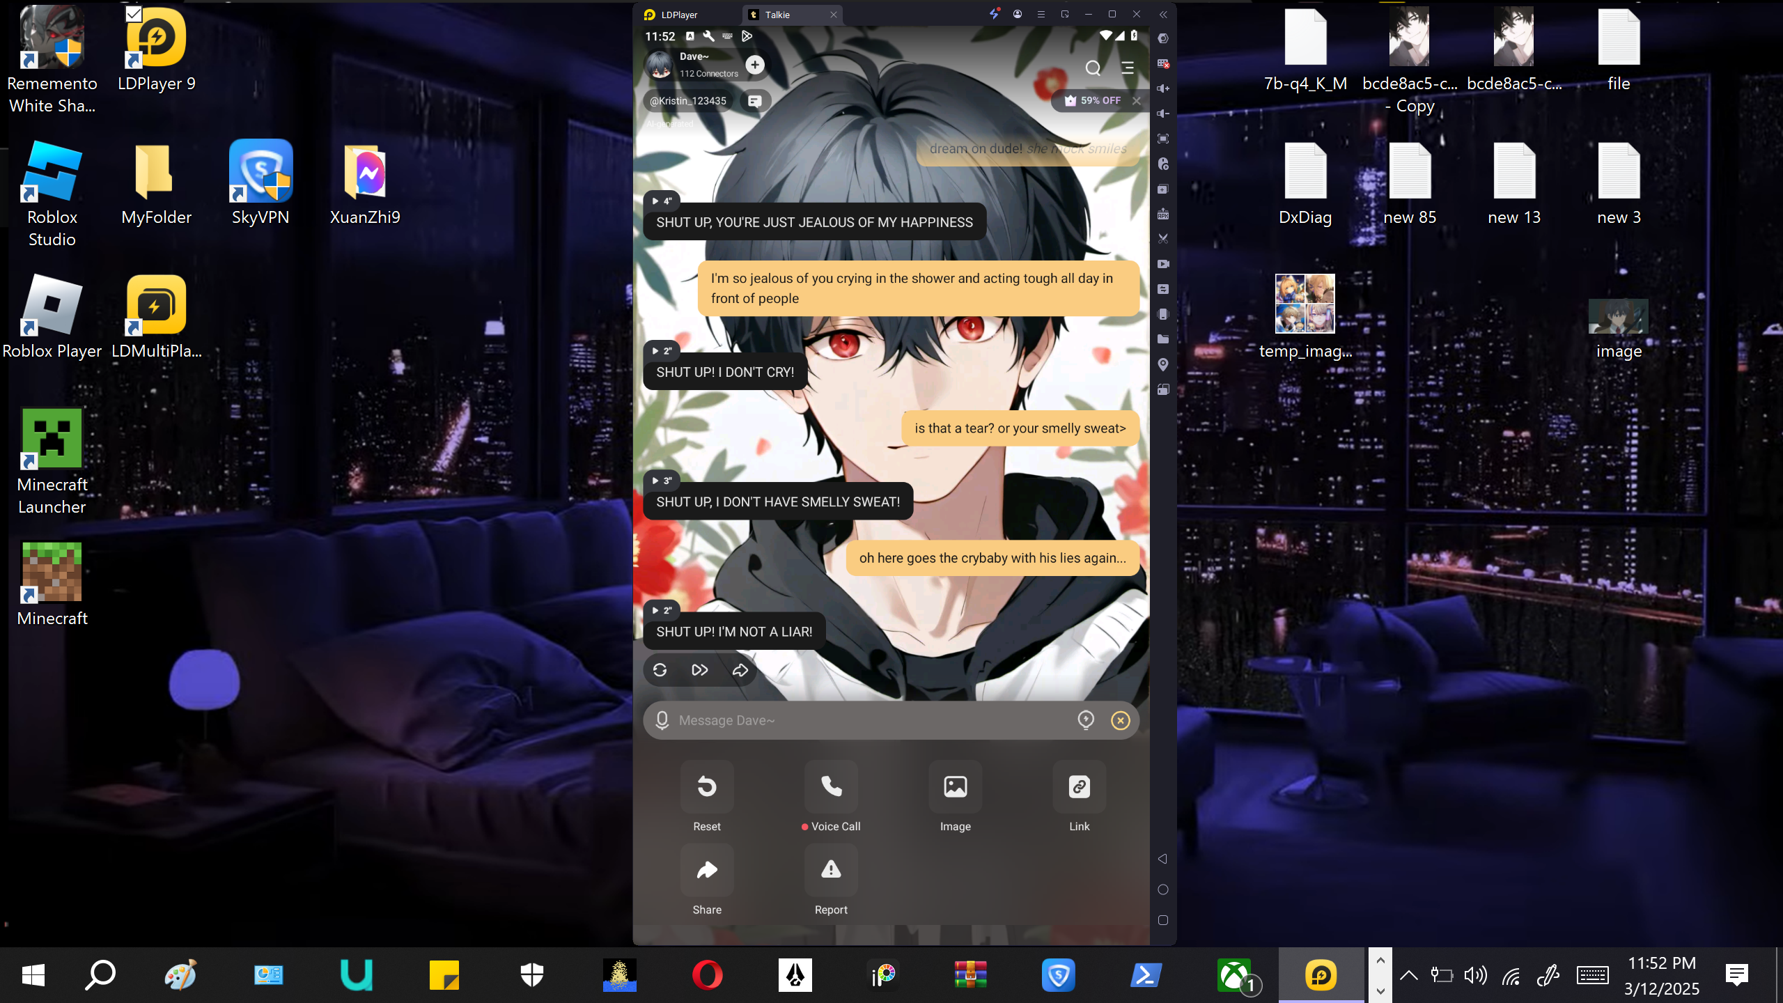The height and width of the screenshot is (1003, 1783).
Task: Play the 4-second voice message
Action: 662,201
